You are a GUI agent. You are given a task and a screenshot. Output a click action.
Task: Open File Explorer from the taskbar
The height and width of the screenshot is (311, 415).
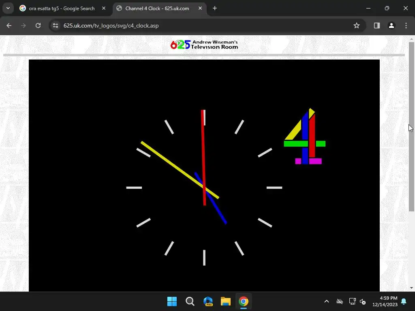(x=226, y=301)
